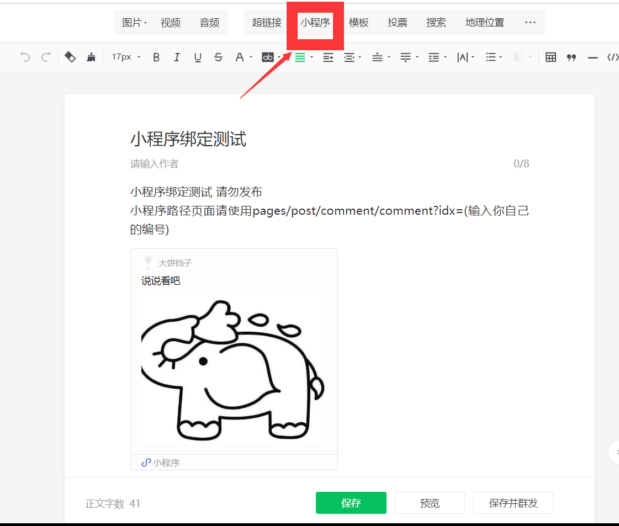Insert a horizontal divider line
The image size is (619, 526).
(x=592, y=58)
